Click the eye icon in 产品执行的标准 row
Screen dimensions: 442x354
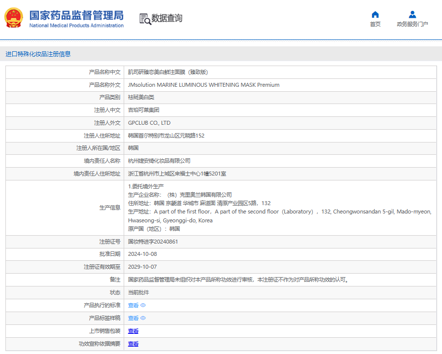click(x=143, y=306)
